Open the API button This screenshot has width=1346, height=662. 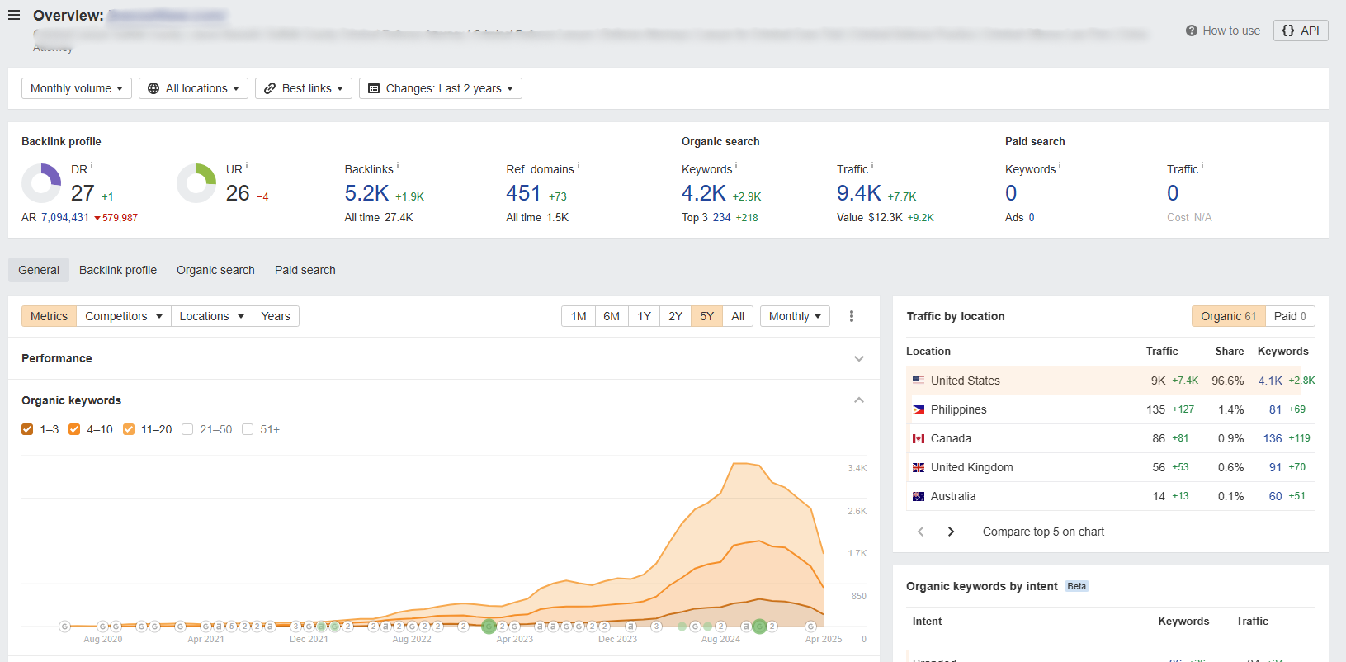1301,31
